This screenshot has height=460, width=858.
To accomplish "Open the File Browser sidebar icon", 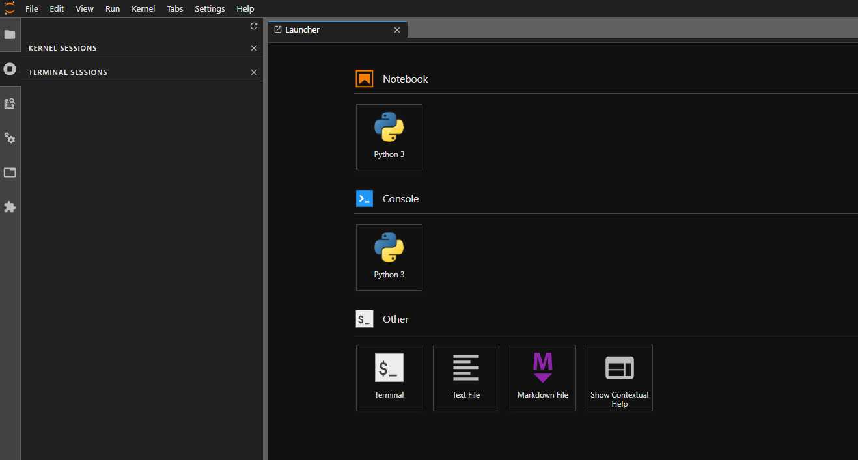I will point(10,34).
